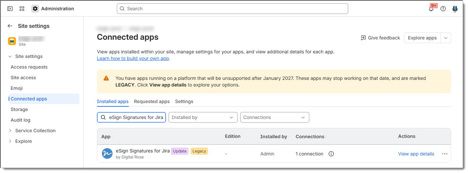Sort by the Installed by column header
Screen dimensions: 468x173
click(275, 137)
